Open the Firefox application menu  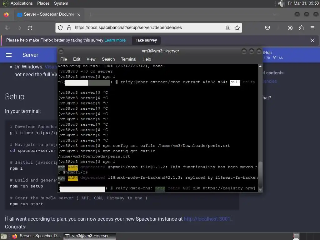(x=312, y=28)
